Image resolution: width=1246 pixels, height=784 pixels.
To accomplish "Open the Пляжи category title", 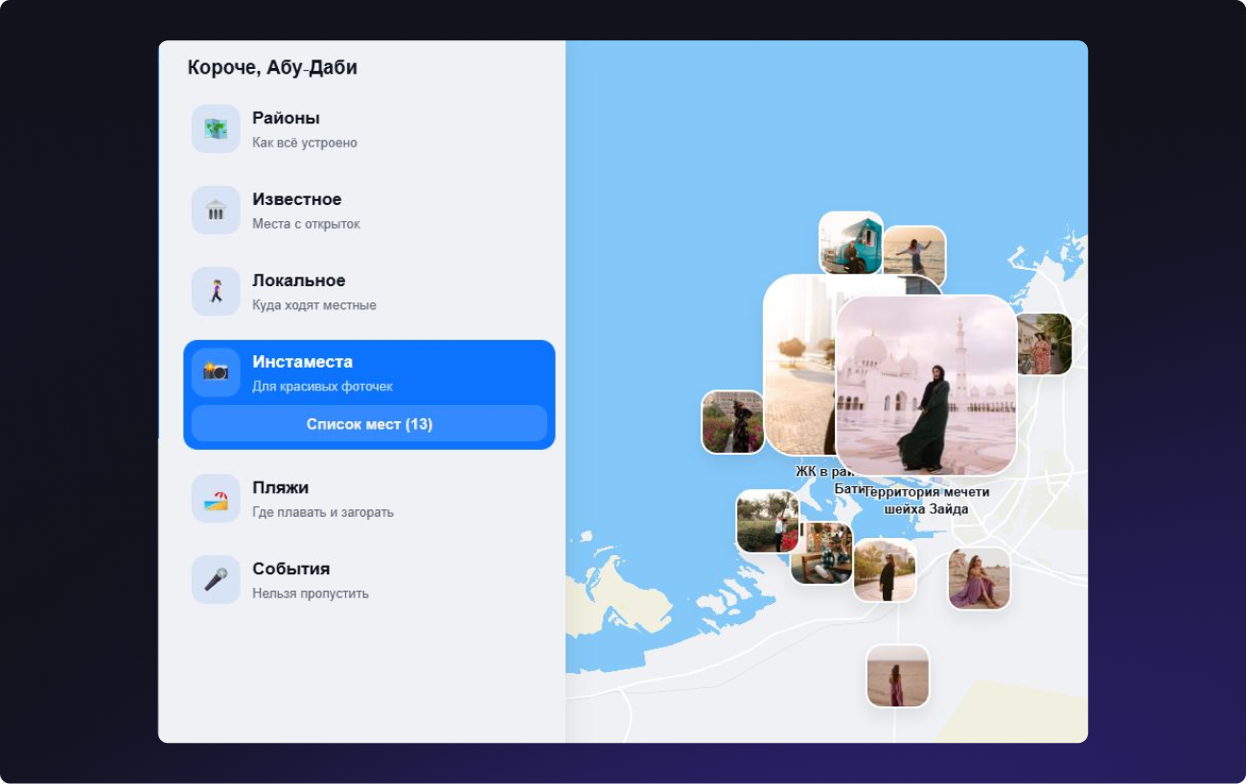I will (x=280, y=488).
